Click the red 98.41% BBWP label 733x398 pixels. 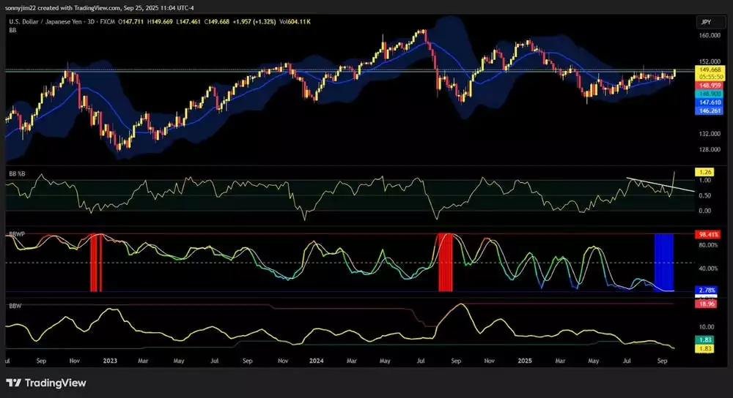[x=707, y=234]
